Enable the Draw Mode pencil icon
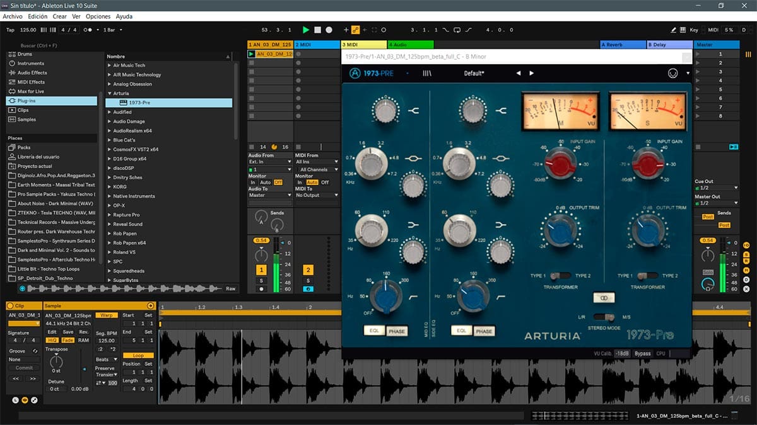This screenshot has width=757, height=425. [x=674, y=30]
